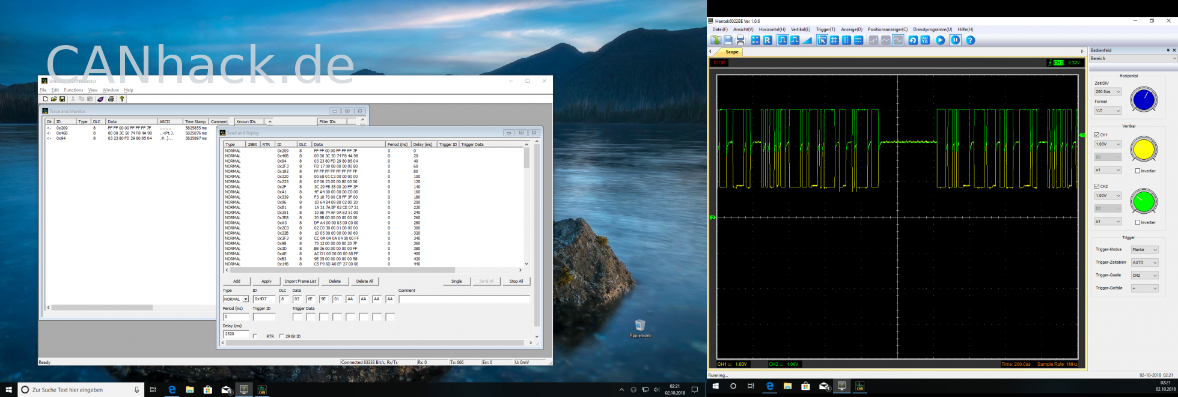Open the Functions menu in CANMonitor

(x=73, y=90)
